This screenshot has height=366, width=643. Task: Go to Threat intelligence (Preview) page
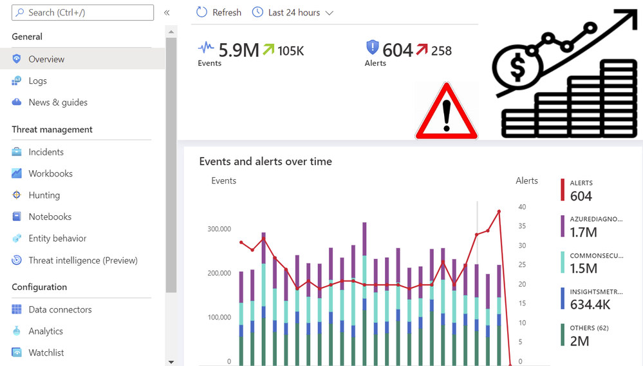pyautogui.click(x=82, y=260)
